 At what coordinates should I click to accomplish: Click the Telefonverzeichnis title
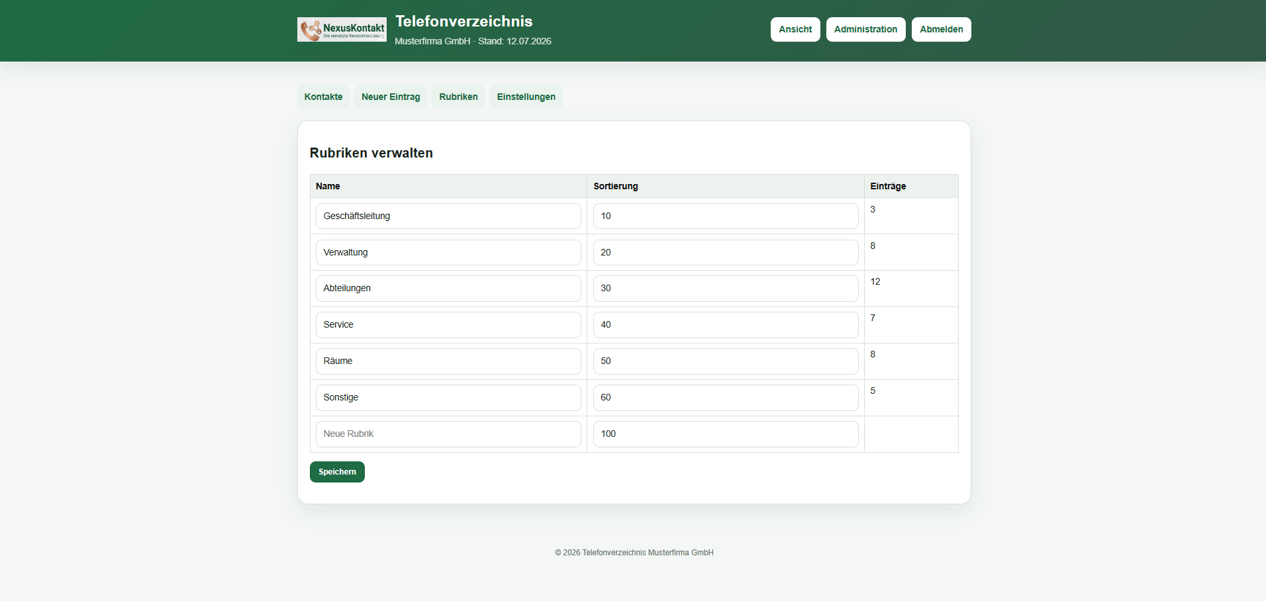(463, 21)
